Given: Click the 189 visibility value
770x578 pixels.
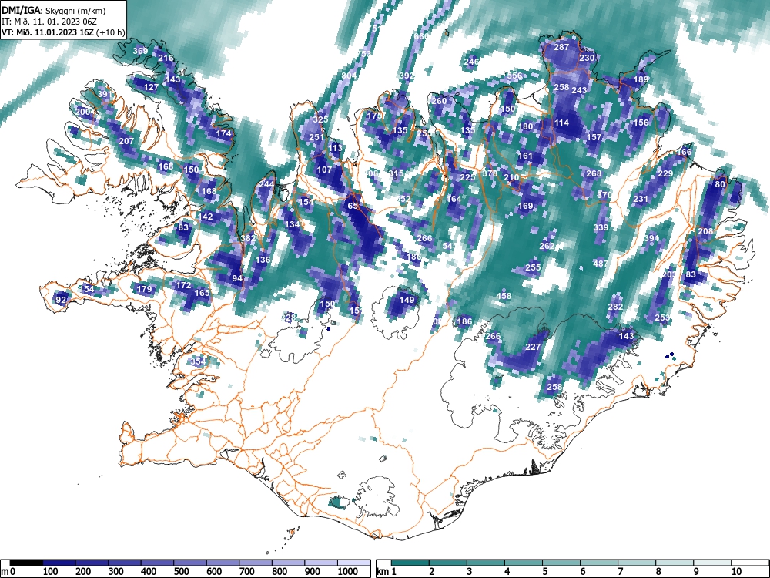Looking at the screenshot, I should pos(641,79).
